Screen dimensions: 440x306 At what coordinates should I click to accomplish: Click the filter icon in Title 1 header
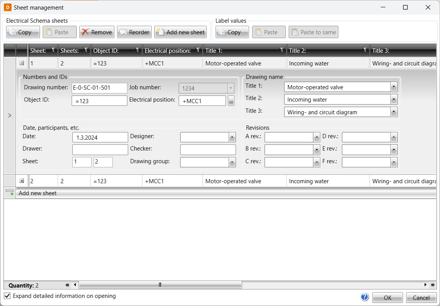click(x=282, y=50)
